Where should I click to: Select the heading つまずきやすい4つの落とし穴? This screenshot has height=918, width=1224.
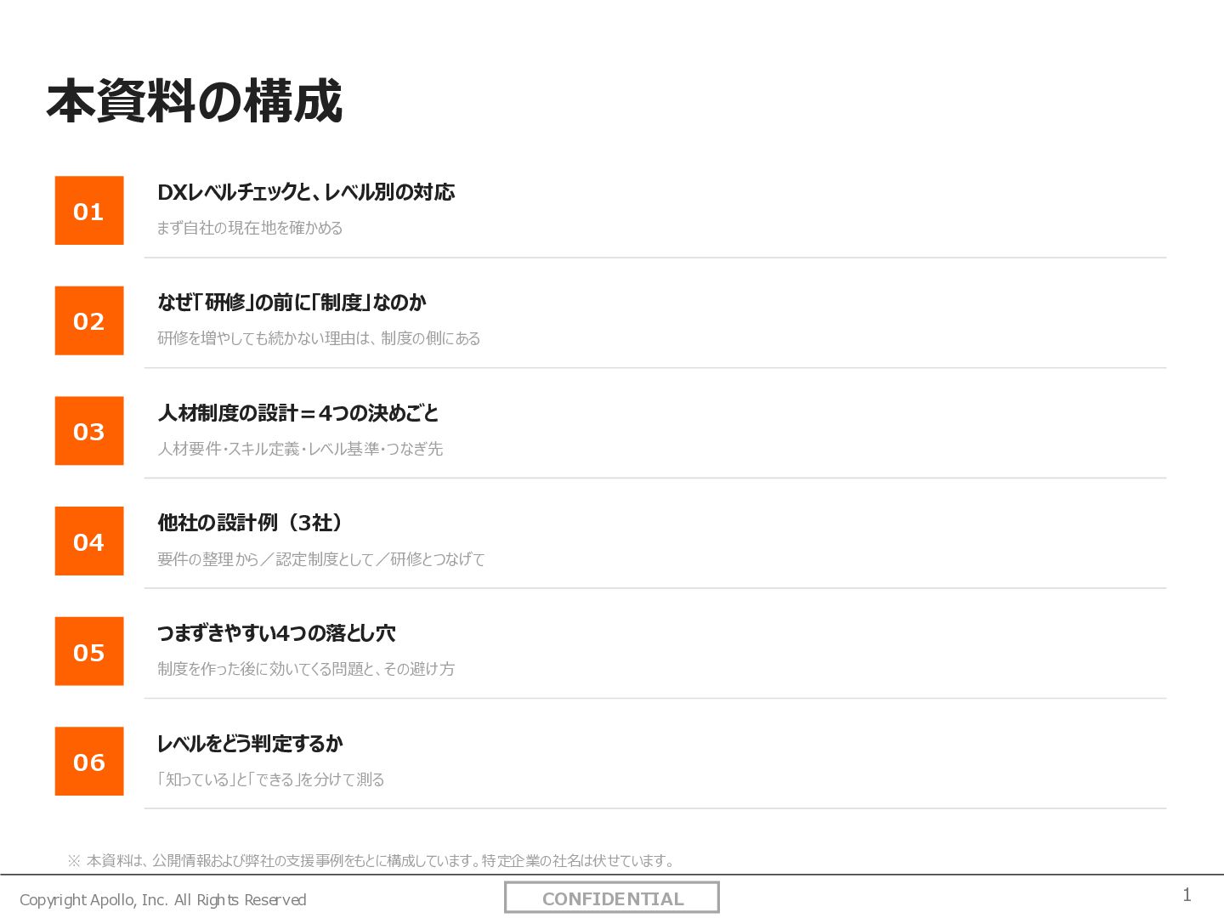[x=276, y=633]
